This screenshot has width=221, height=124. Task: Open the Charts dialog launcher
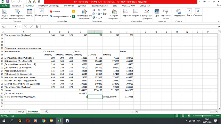(119, 21)
